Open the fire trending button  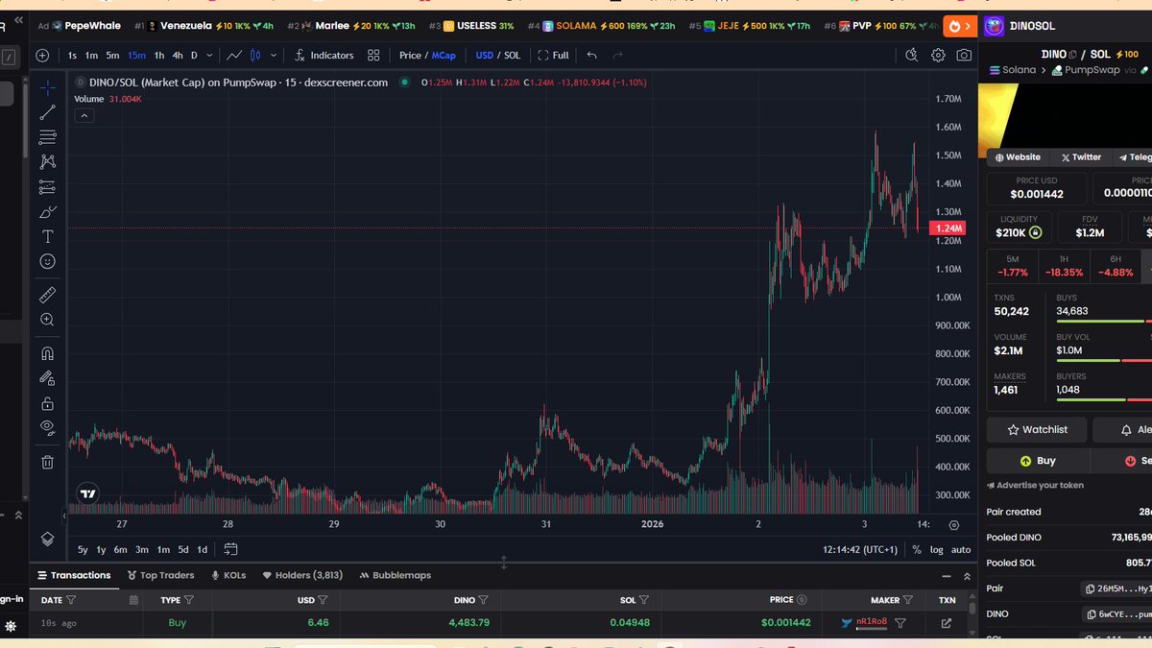point(959,26)
